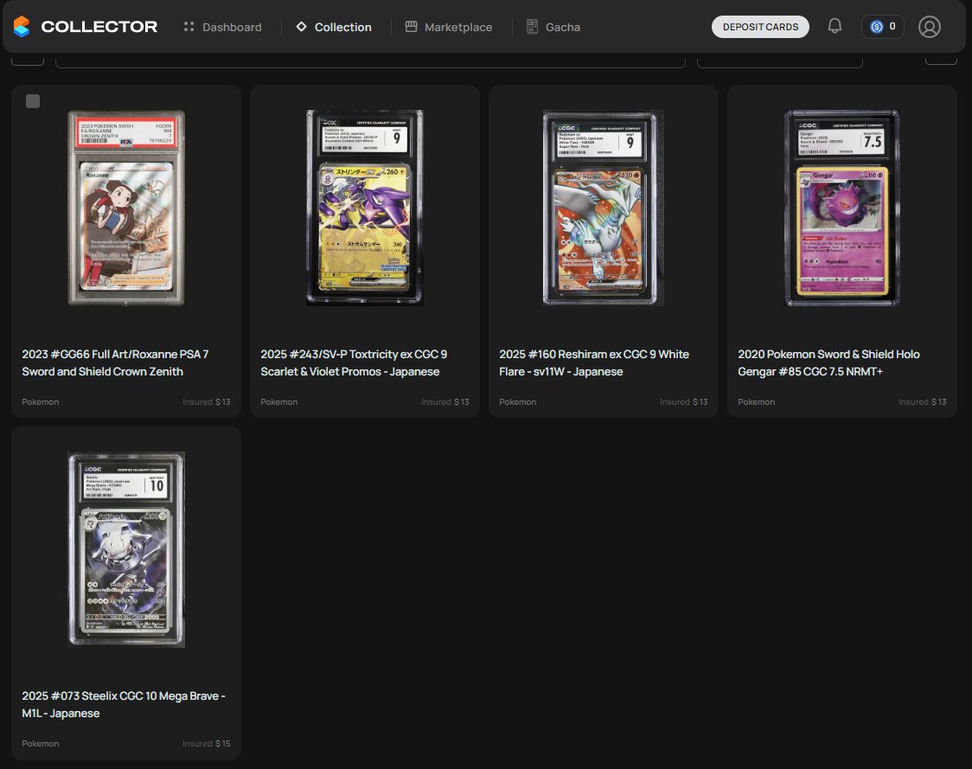
Task: Click Pokemon label under Roxanne card
Action: point(41,402)
